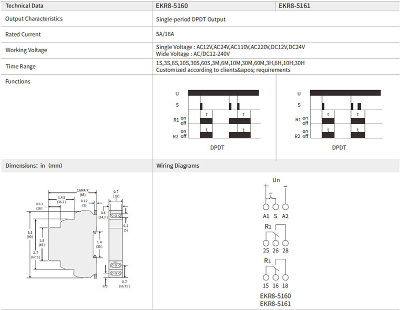The height and width of the screenshot is (310, 400).
Task: Click the 'Un' supply label in wiring diagram
Action: click(276, 180)
